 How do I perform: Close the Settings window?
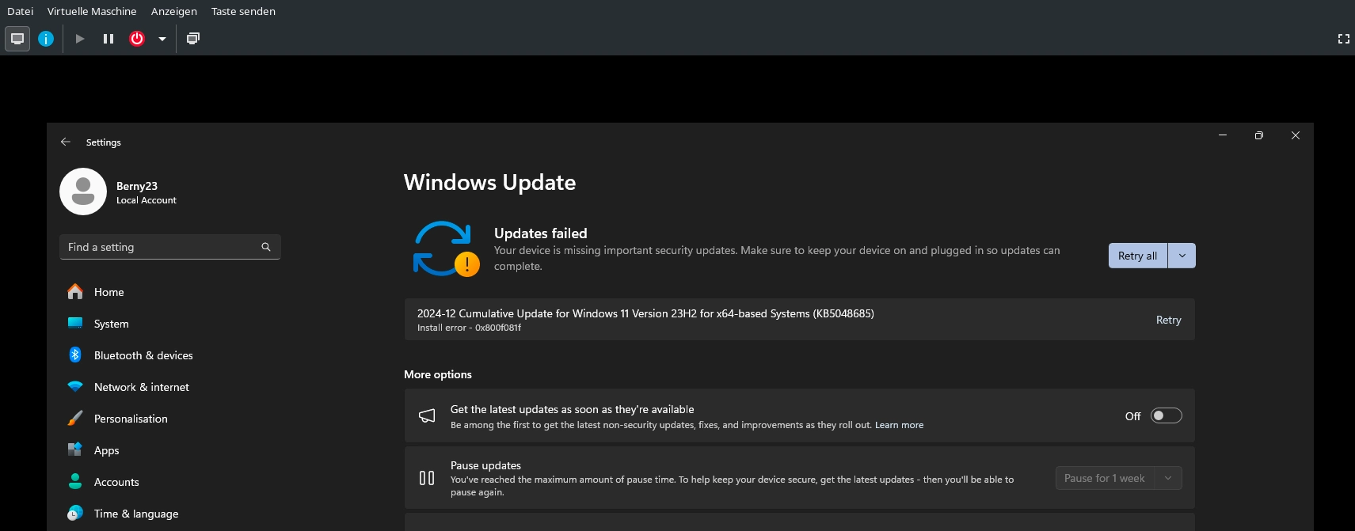[x=1296, y=135]
